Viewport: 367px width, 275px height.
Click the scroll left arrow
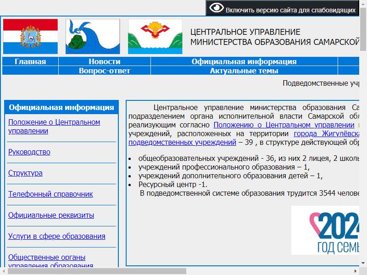pyautogui.click(x=4, y=271)
